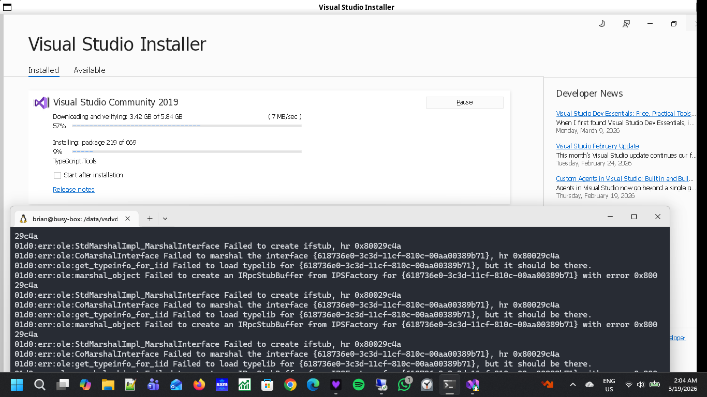
Task: Open the Release notes link
Action: pos(73,190)
